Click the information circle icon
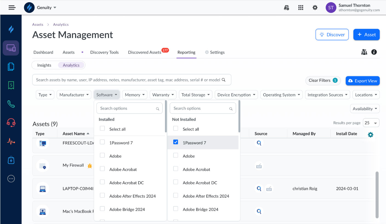The height and width of the screenshot is (224, 386). [374, 52]
